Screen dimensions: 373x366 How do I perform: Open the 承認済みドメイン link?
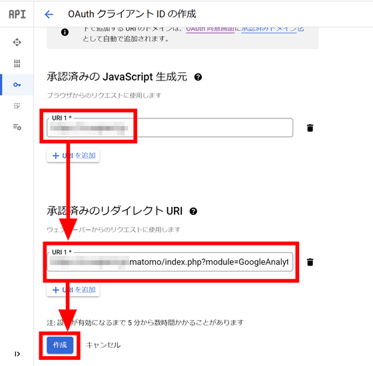[x=272, y=29]
